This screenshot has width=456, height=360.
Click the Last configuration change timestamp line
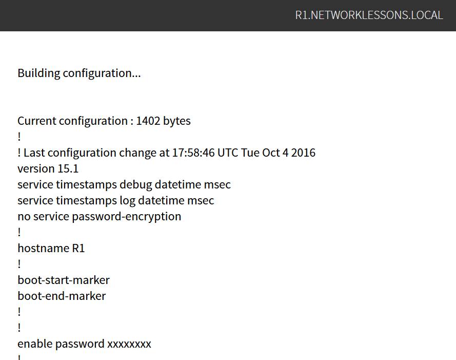tap(166, 153)
